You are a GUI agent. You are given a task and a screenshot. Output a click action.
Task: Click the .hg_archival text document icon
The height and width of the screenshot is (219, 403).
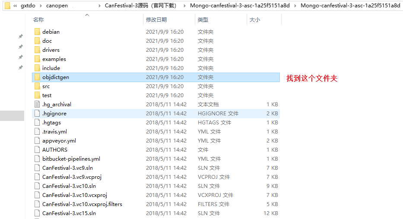pyautogui.click(x=37, y=105)
